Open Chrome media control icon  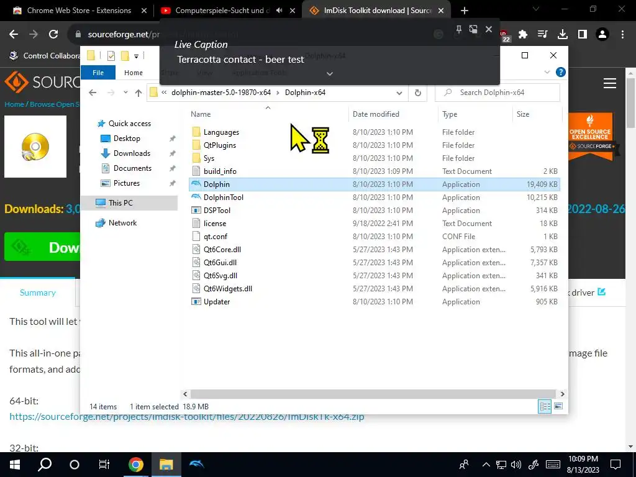tap(543, 35)
